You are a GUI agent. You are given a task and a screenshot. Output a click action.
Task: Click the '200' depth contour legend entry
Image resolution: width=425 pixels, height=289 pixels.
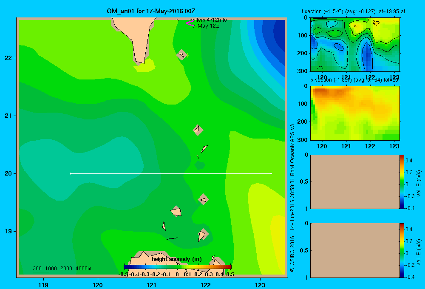pos(37,269)
